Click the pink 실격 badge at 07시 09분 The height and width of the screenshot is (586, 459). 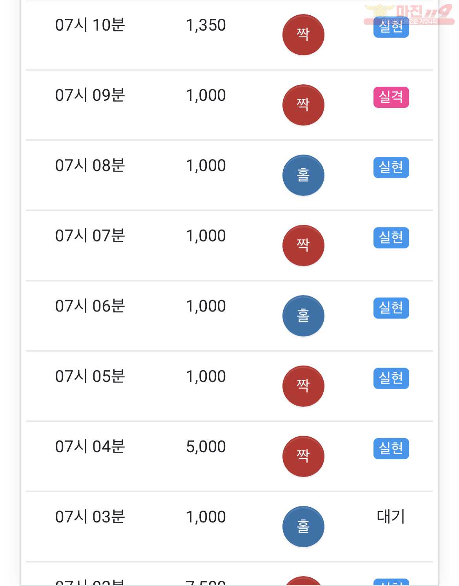point(391,97)
